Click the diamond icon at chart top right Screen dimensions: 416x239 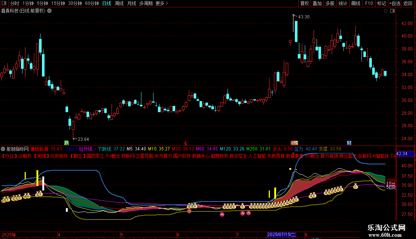(x=386, y=11)
